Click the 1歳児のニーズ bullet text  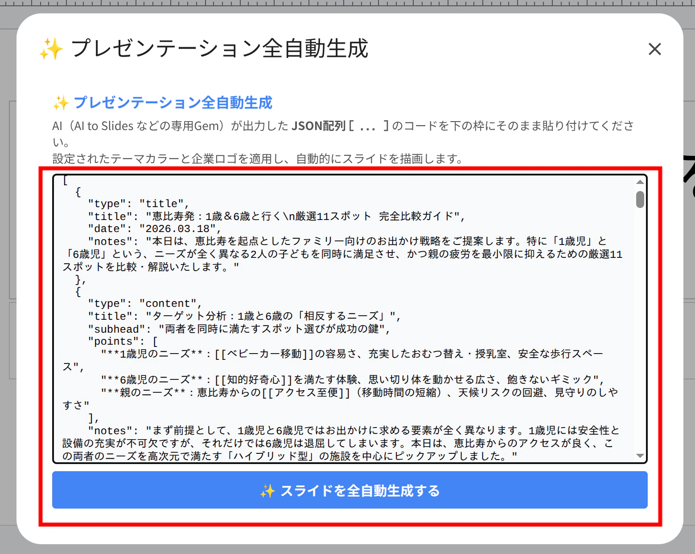click(x=333, y=361)
